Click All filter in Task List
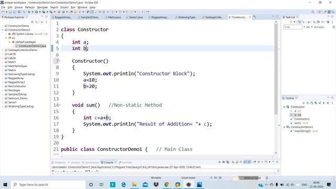Screen dimensions: 336x189 click(x=308, y=27)
